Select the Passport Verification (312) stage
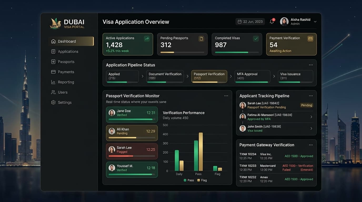362x202 pixels. [209, 76]
